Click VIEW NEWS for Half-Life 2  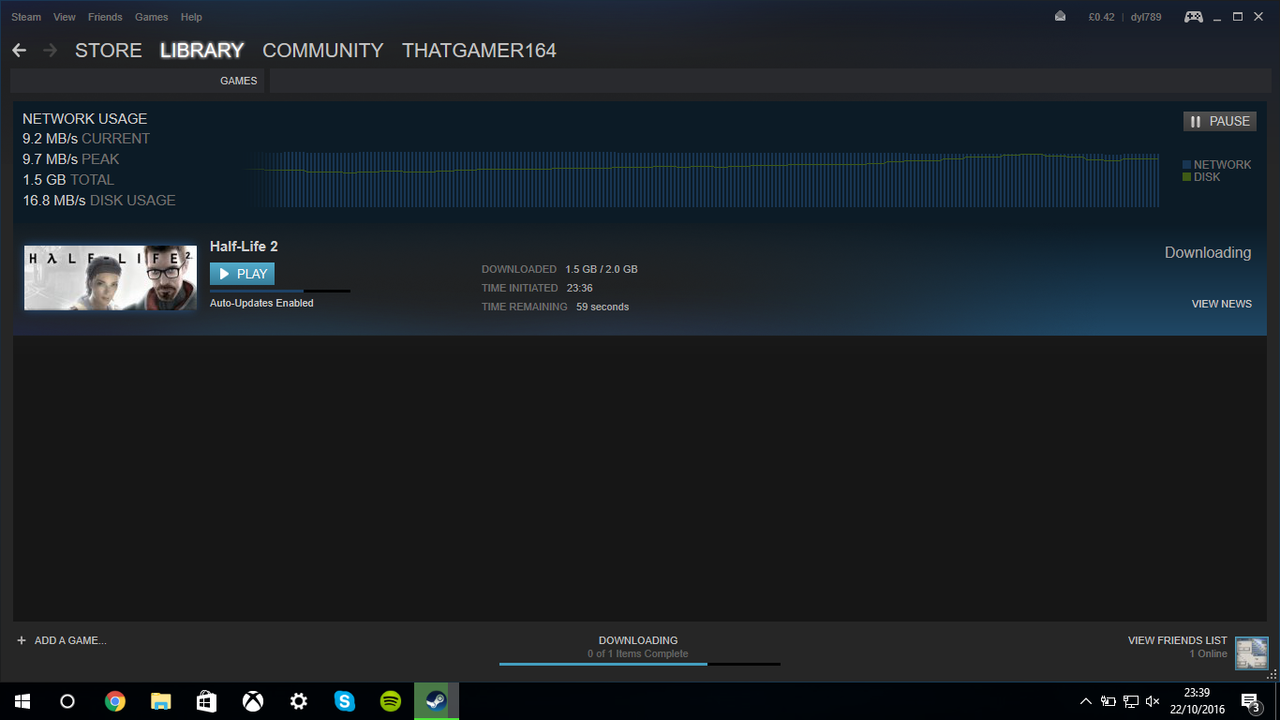pyautogui.click(x=1222, y=304)
